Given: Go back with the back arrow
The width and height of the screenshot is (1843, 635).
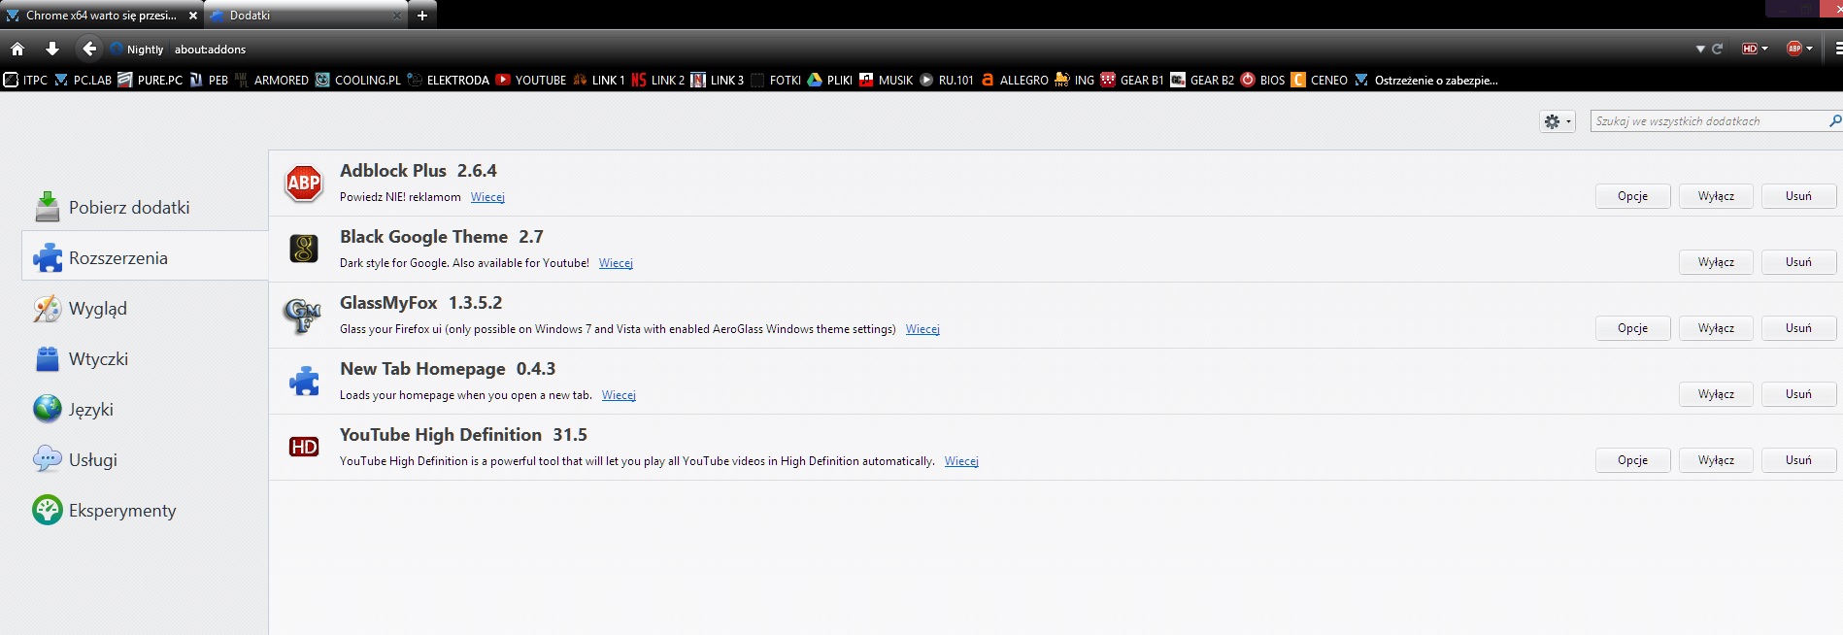Looking at the screenshot, I should coord(89,49).
